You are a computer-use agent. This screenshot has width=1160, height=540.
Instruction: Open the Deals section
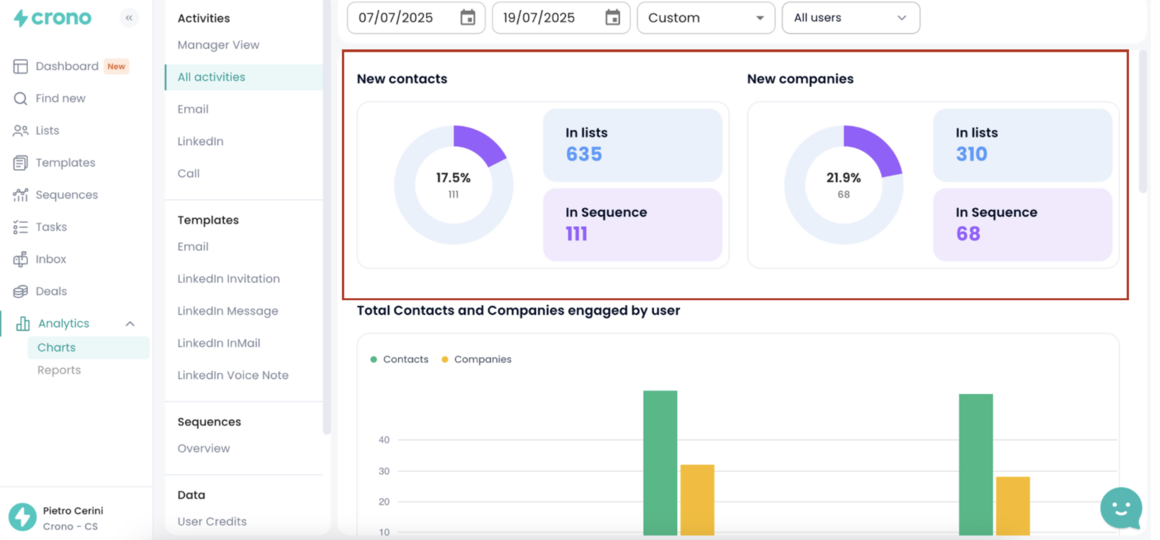51,292
